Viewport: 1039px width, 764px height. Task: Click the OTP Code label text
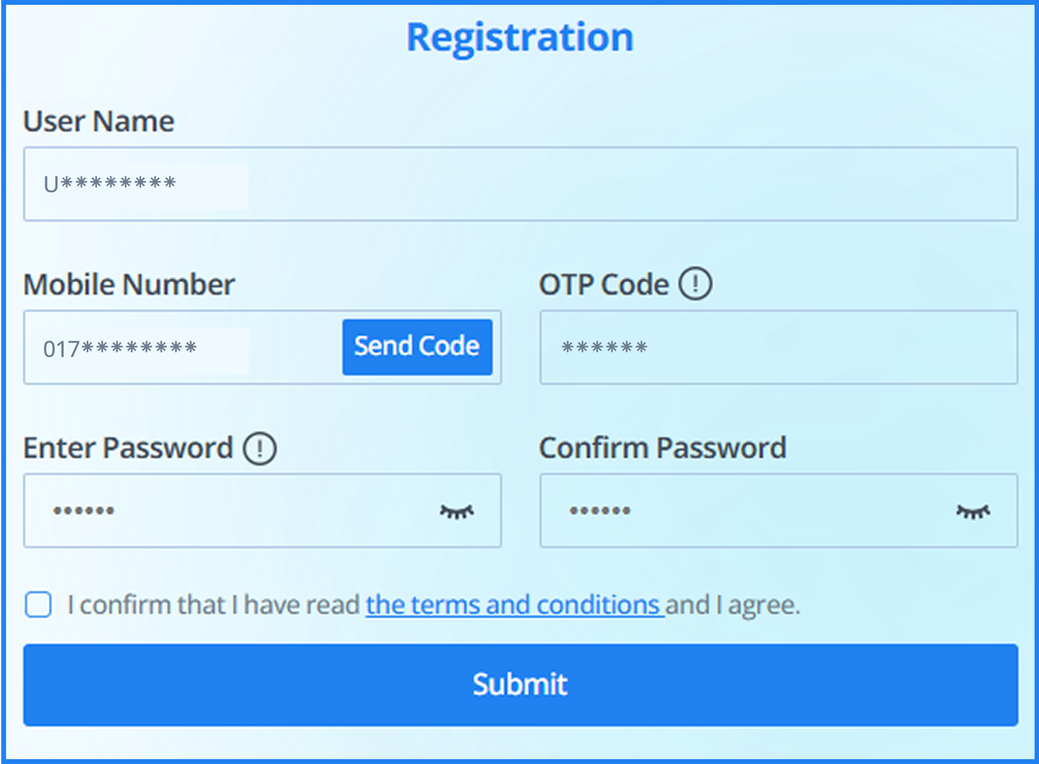click(603, 284)
